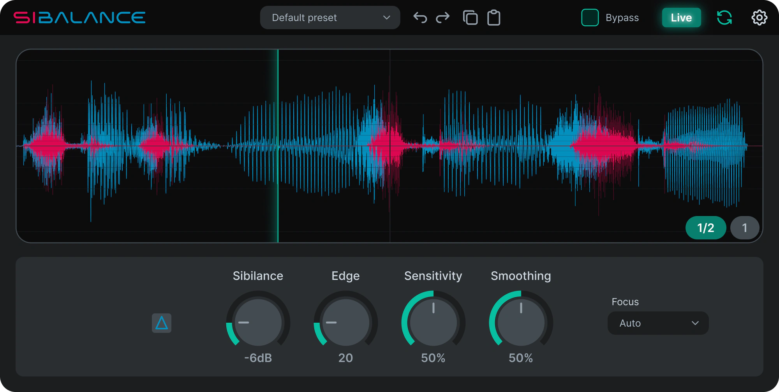Click the Sibalance logo
Screen dimensions: 779x392
79,18
